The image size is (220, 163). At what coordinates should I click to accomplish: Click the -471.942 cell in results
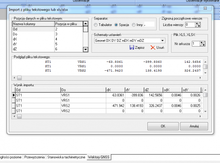tap(115, 106)
